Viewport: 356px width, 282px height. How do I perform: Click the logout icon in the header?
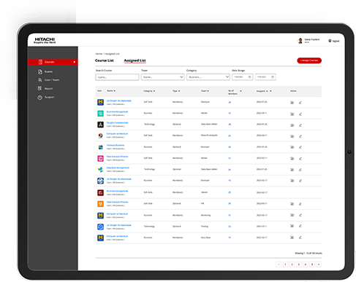tap(330, 41)
